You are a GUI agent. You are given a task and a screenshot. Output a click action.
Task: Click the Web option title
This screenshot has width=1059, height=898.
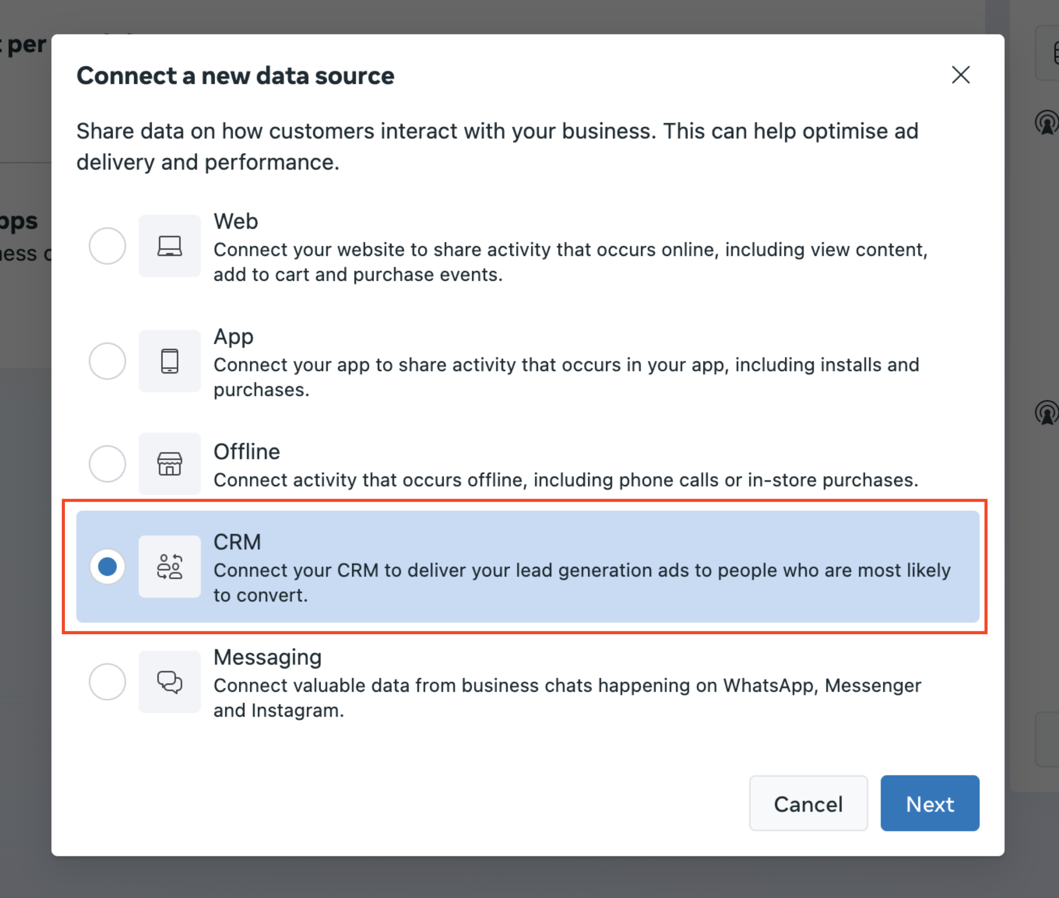[236, 221]
